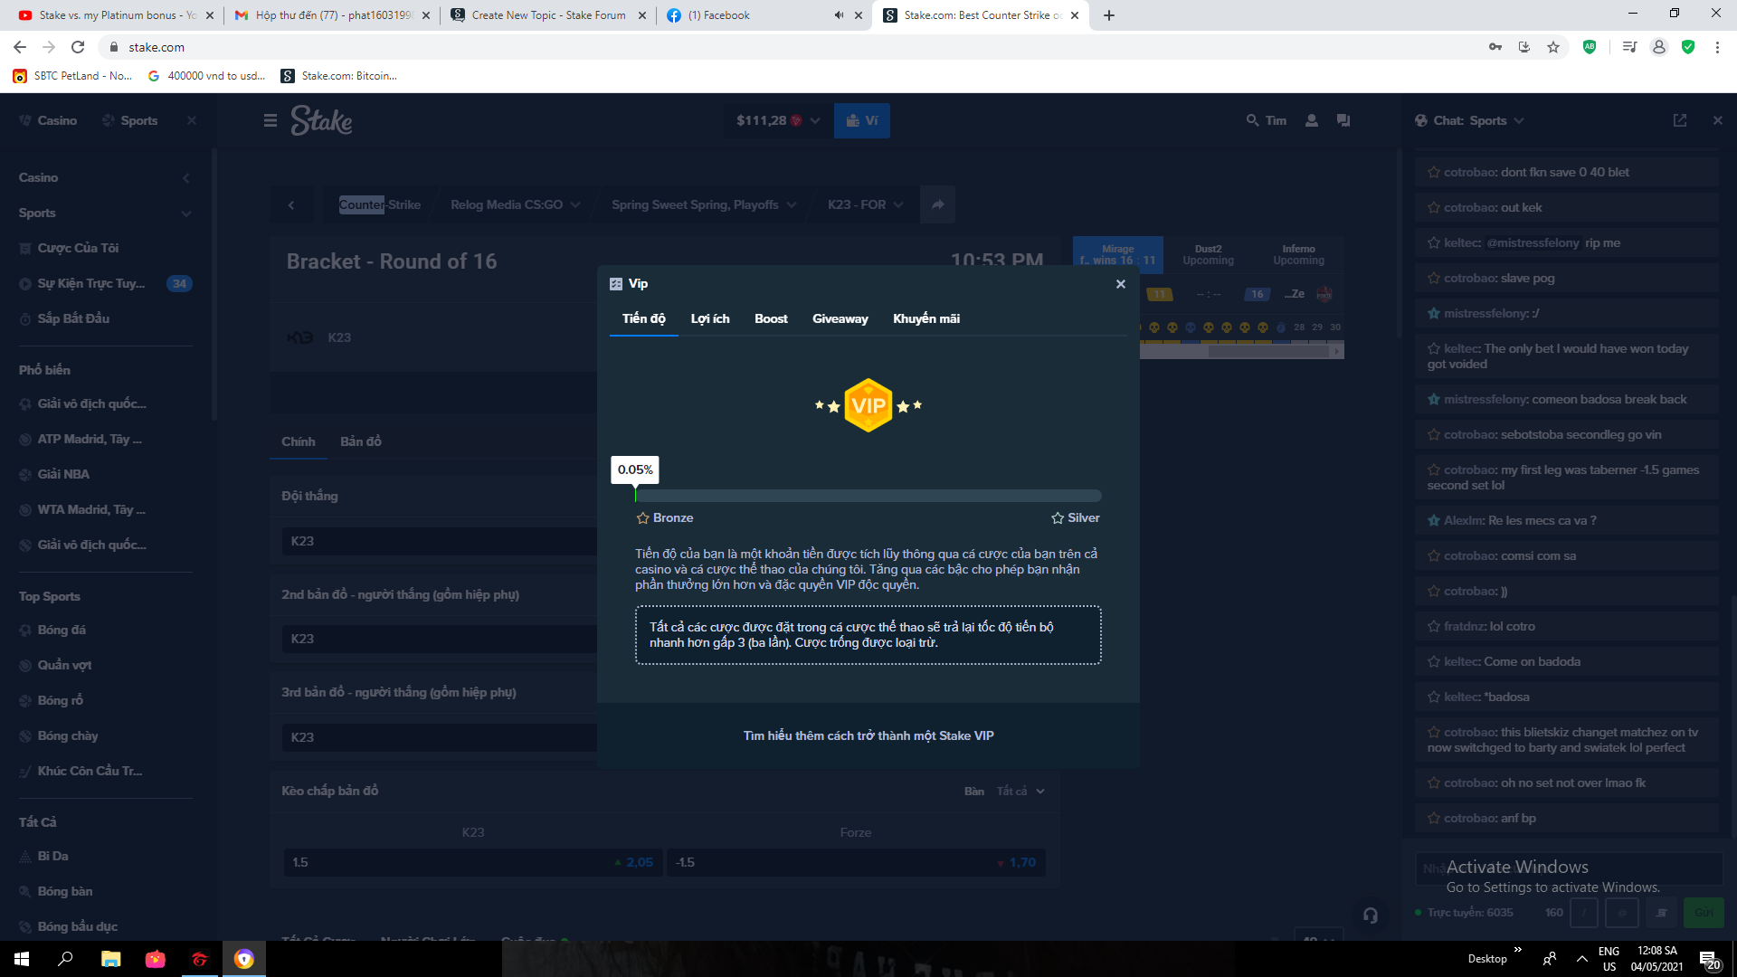Viewport: 1737px width, 977px height.
Task: Expand the Sports sidebar section
Action: click(x=186, y=213)
